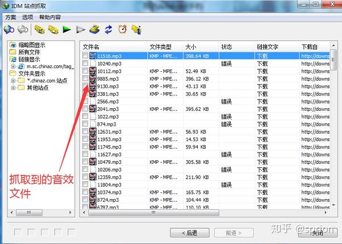Click the left tree horizontal scrollbar thumb

coord(29,213)
